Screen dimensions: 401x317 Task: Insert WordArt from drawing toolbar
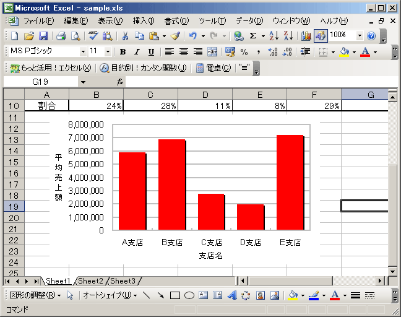tap(232, 295)
